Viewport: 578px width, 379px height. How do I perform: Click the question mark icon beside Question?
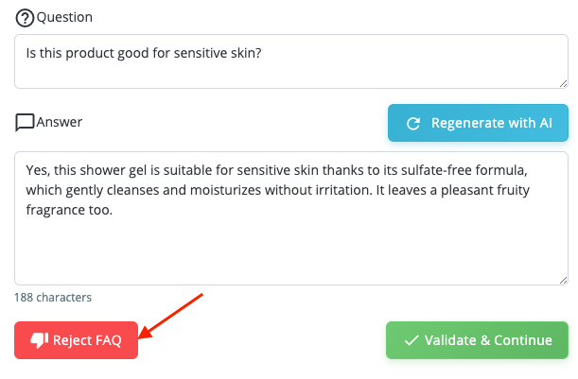click(25, 18)
